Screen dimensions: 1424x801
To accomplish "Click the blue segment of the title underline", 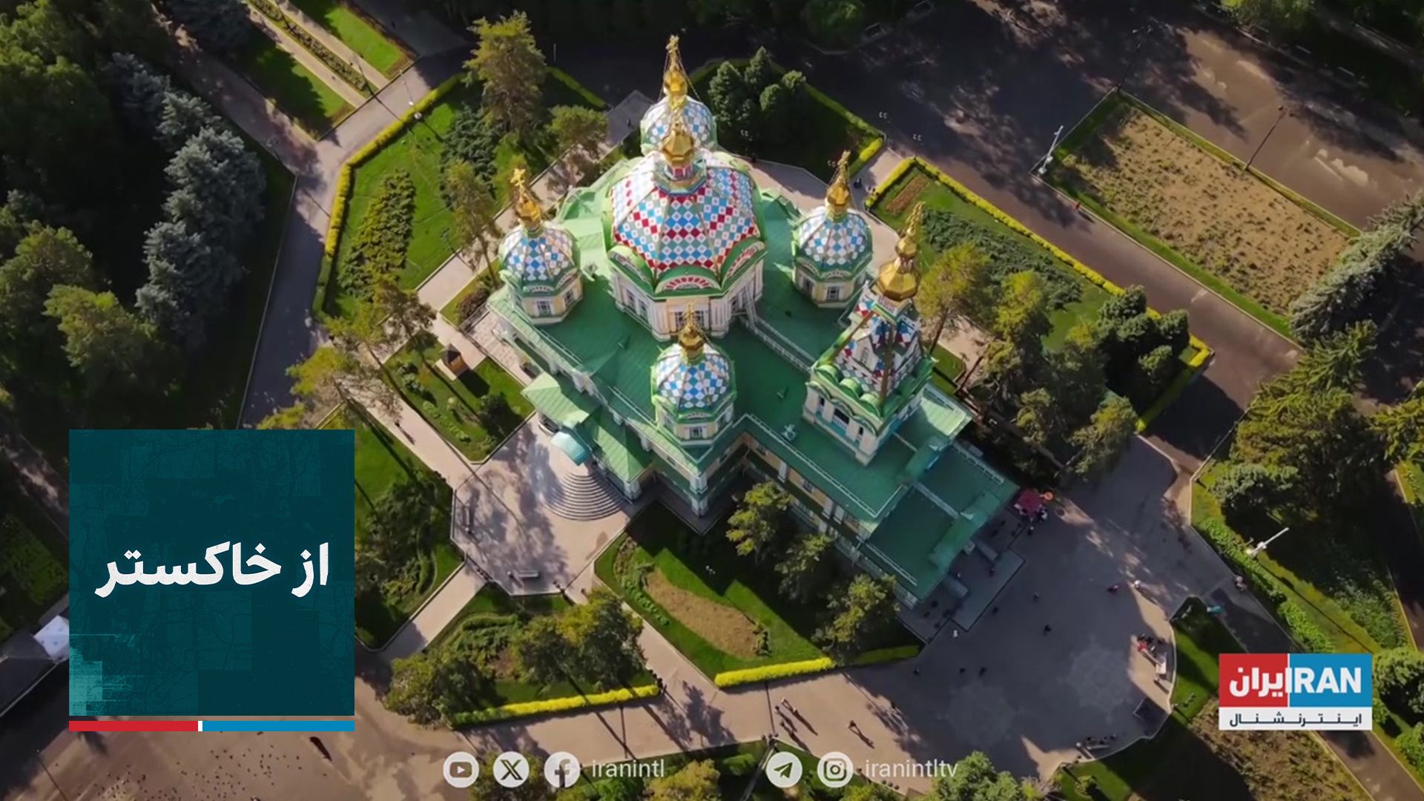I will [x=278, y=726].
